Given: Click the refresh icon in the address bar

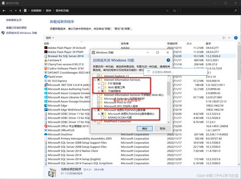Looking at the screenshot, I should click(175, 11).
